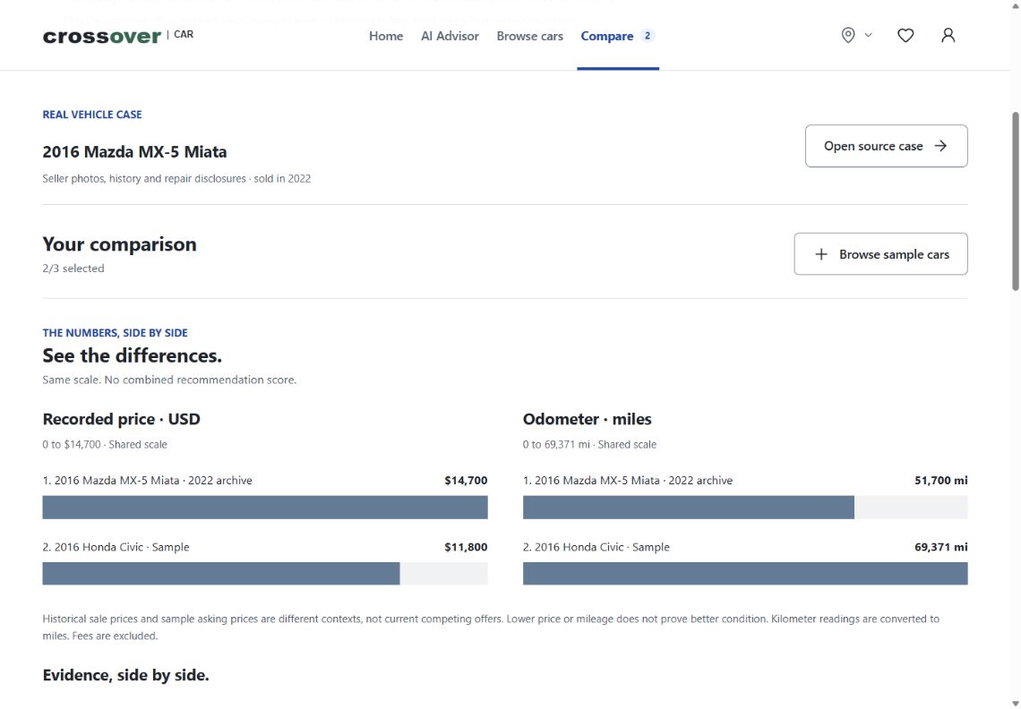Click the REAL VEHICLE CASE label
Image resolution: width=1021 pixels, height=709 pixels.
92,115
